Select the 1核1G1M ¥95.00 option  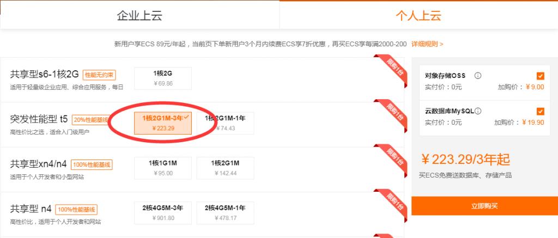163,168
